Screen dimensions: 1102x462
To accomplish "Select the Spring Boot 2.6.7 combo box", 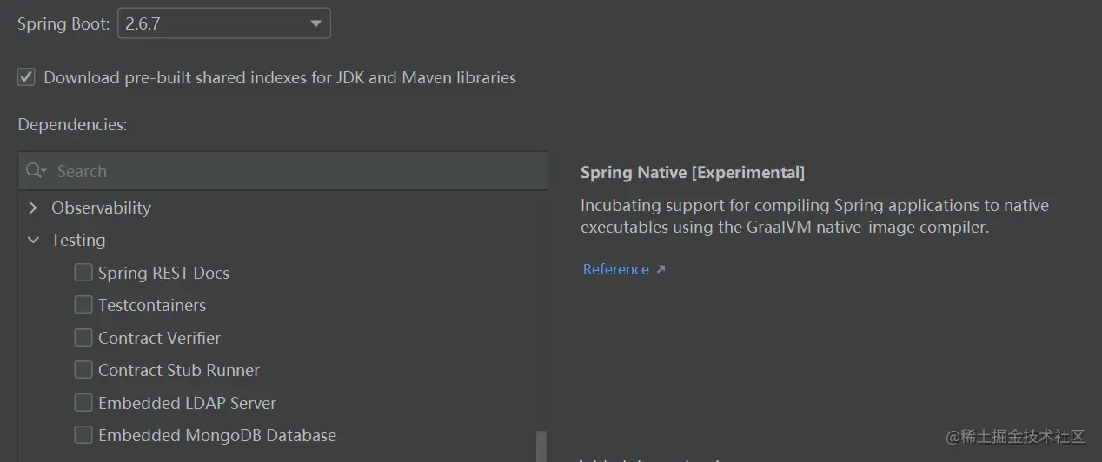I will (x=224, y=24).
